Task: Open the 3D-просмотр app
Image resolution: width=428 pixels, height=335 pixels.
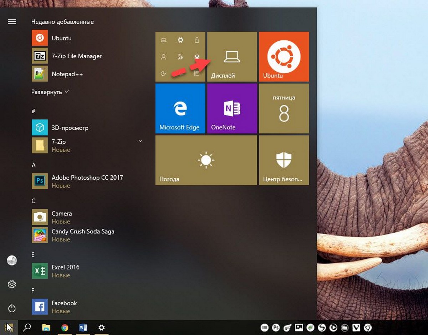Action: (87, 128)
